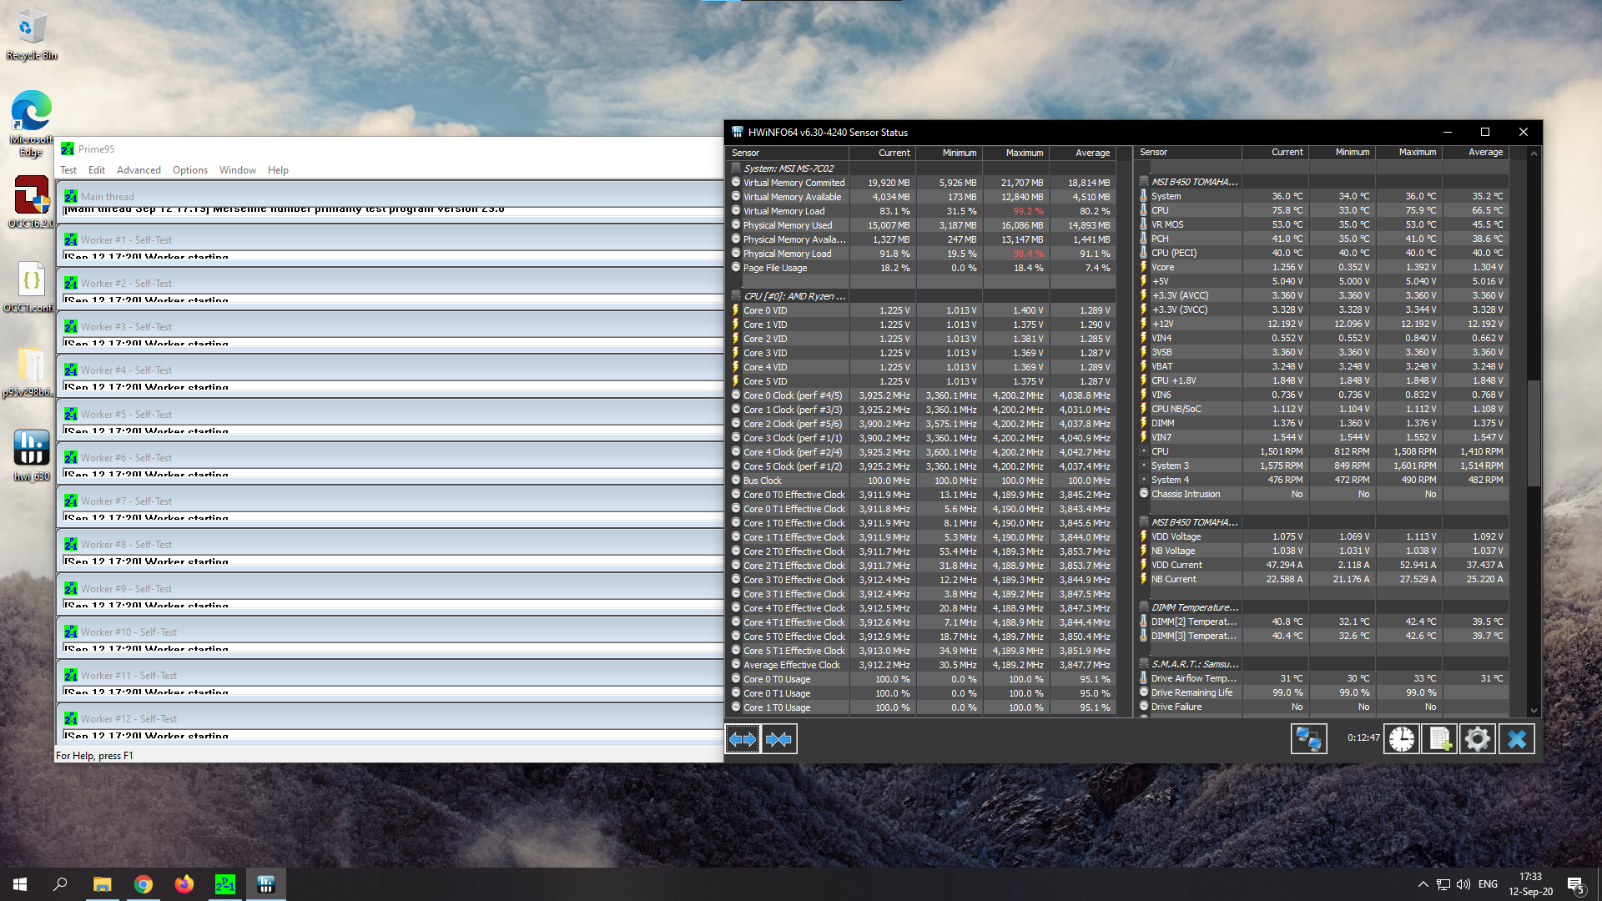Start logging with the sheet plus icon
This screenshot has height=901, width=1602.
[1440, 739]
